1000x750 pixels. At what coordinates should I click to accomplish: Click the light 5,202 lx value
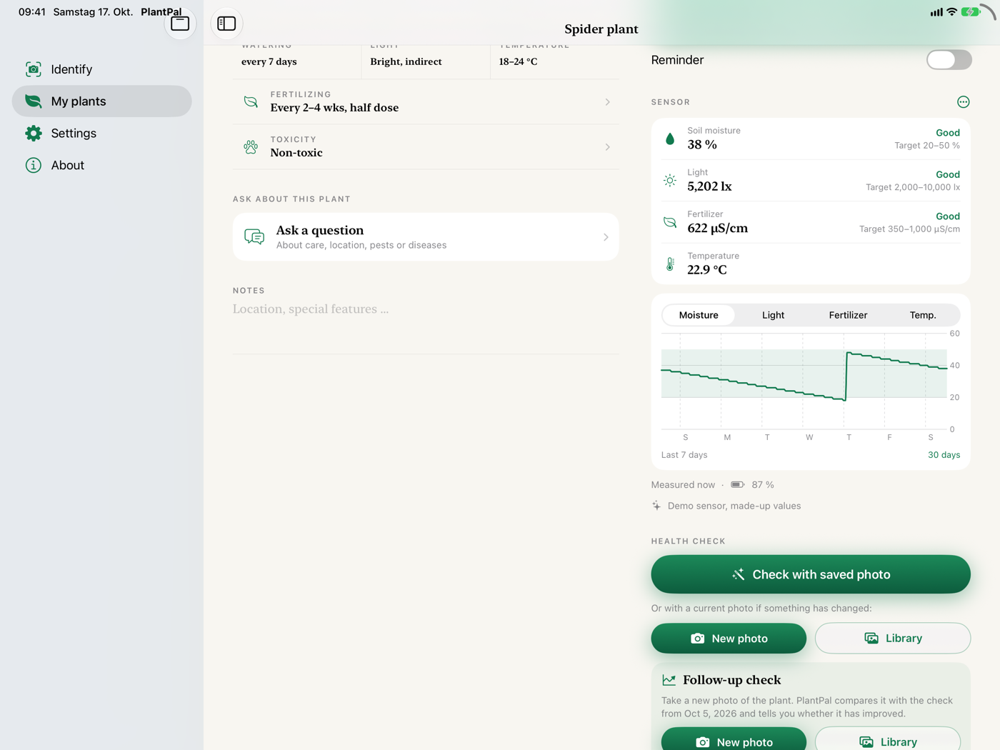pos(709,186)
